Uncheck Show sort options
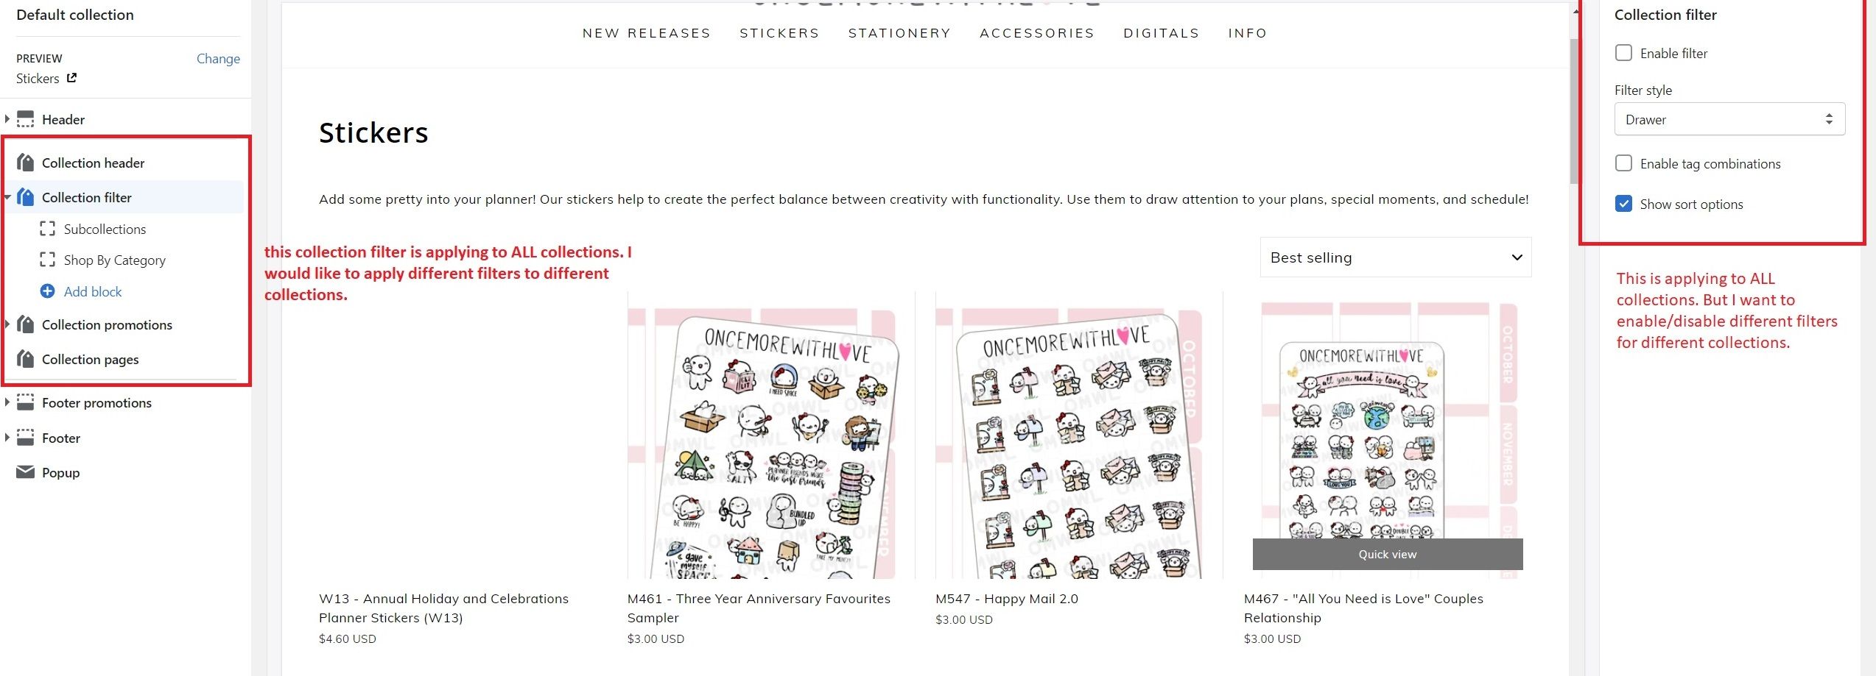 [1623, 204]
